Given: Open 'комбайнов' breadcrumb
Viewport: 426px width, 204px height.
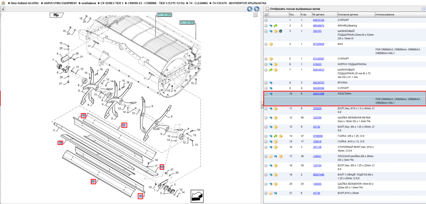Looking at the screenshot, I should [x=89, y=3].
